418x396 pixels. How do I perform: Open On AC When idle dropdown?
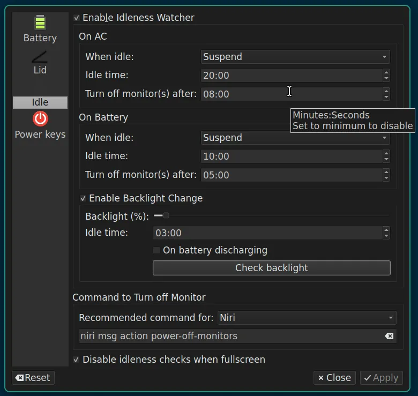point(295,57)
